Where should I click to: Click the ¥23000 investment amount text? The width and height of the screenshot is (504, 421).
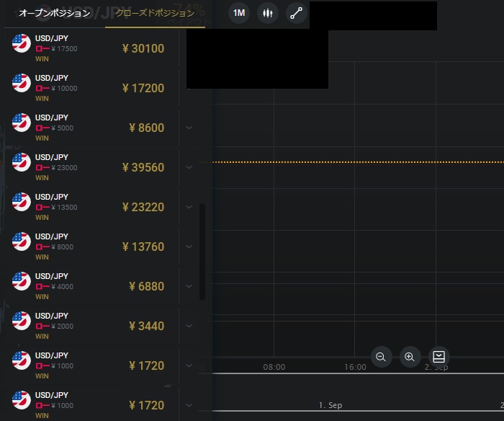[x=64, y=167]
